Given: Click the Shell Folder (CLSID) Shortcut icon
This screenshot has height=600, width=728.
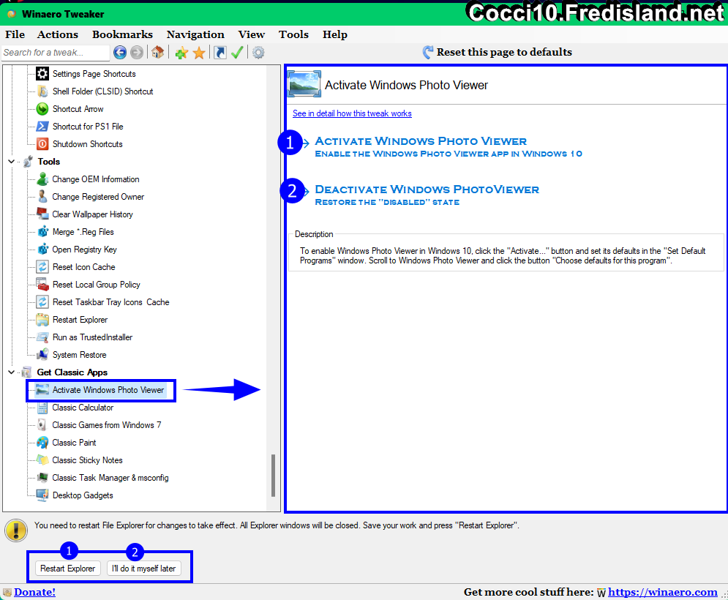Looking at the screenshot, I should click(42, 91).
